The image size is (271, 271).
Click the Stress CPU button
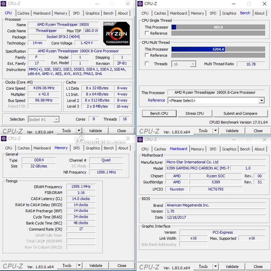point(195,113)
